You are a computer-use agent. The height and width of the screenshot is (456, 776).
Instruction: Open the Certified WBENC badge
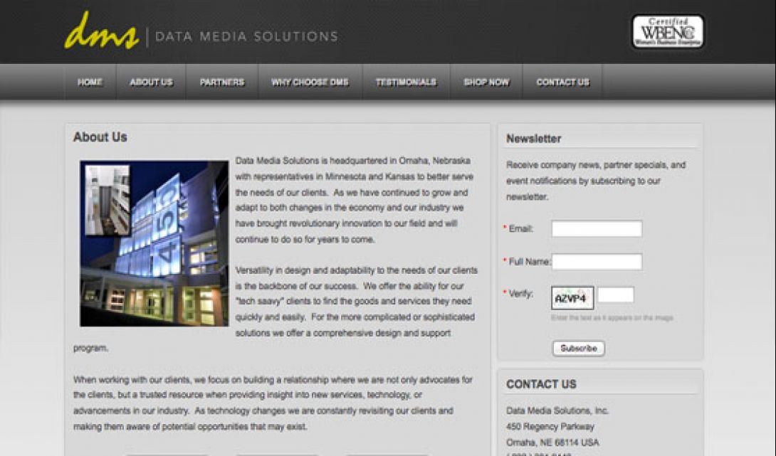point(668,31)
